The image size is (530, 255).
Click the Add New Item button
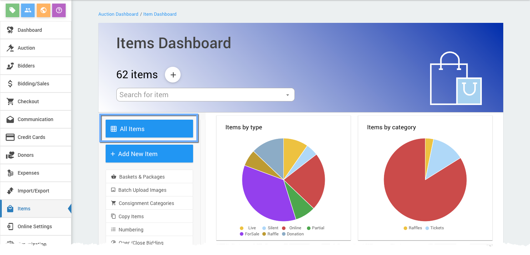point(149,154)
